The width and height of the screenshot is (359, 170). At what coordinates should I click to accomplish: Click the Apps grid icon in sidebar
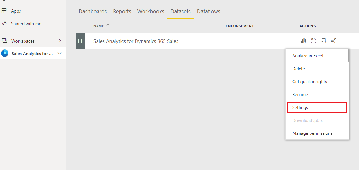[x=4, y=11]
